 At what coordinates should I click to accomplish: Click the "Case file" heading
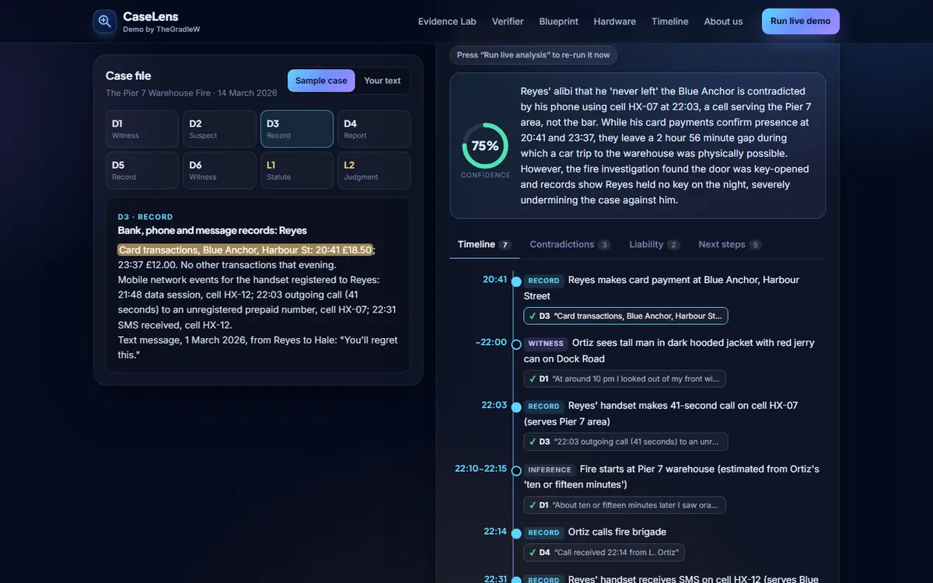point(128,76)
